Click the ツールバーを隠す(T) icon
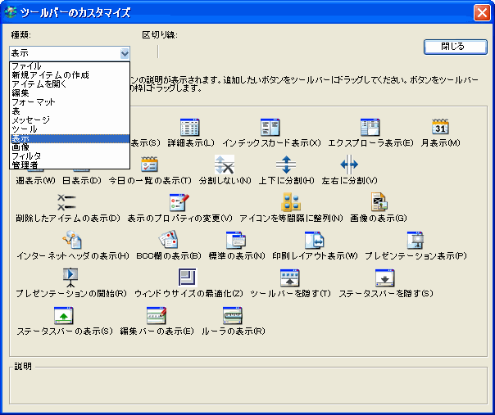 coord(290,277)
